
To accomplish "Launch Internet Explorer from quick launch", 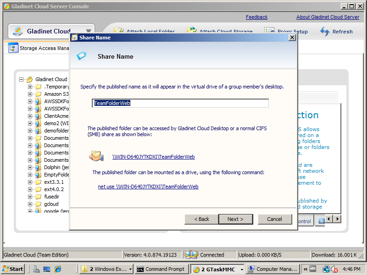I will click(58, 269).
